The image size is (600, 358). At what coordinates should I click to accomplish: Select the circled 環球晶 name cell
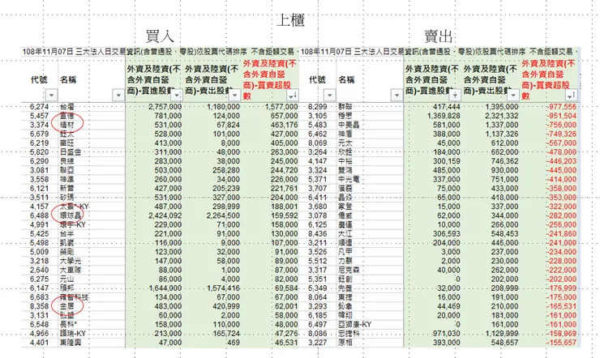pos(71,215)
